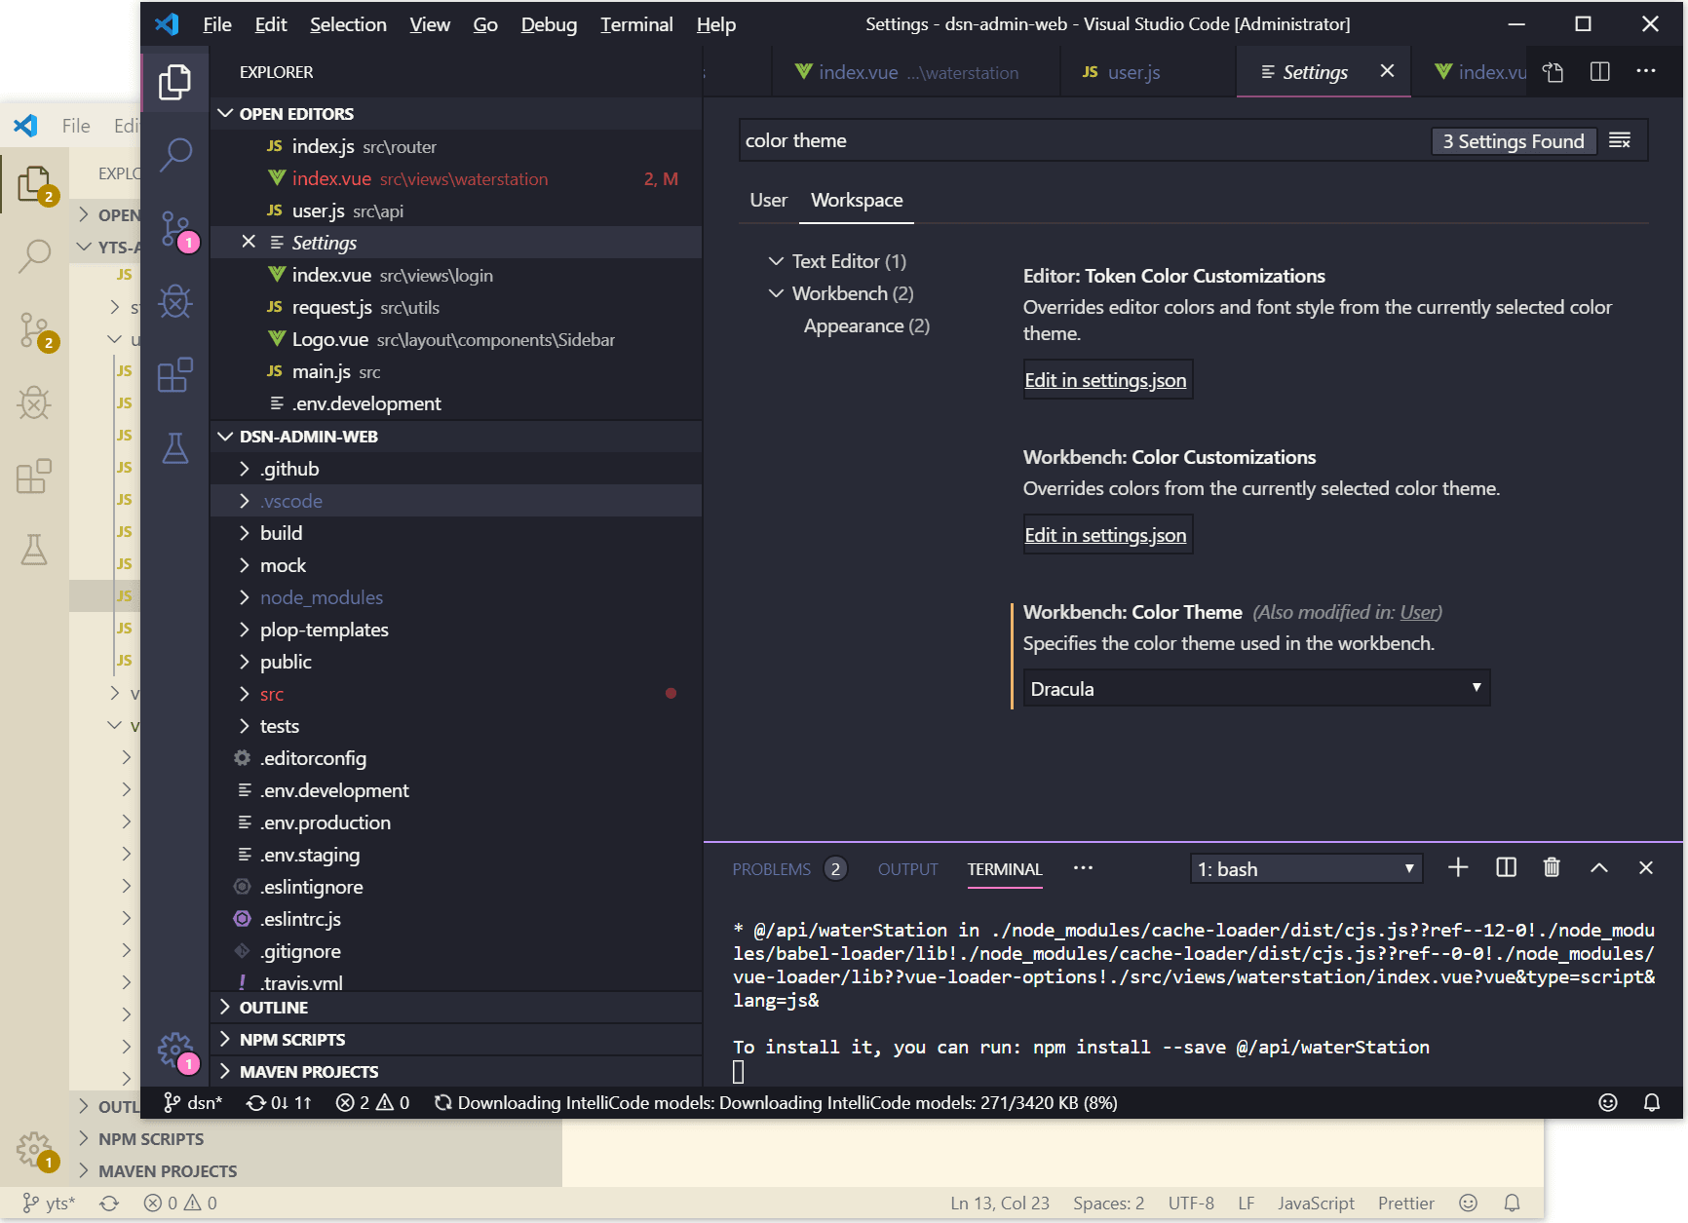
Task: Open the Terminal menu
Action: [635, 24]
